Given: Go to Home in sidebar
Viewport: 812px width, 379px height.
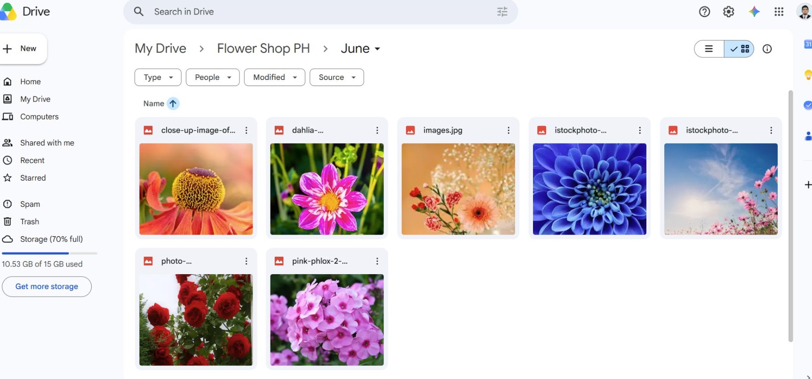Looking at the screenshot, I should point(31,82).
